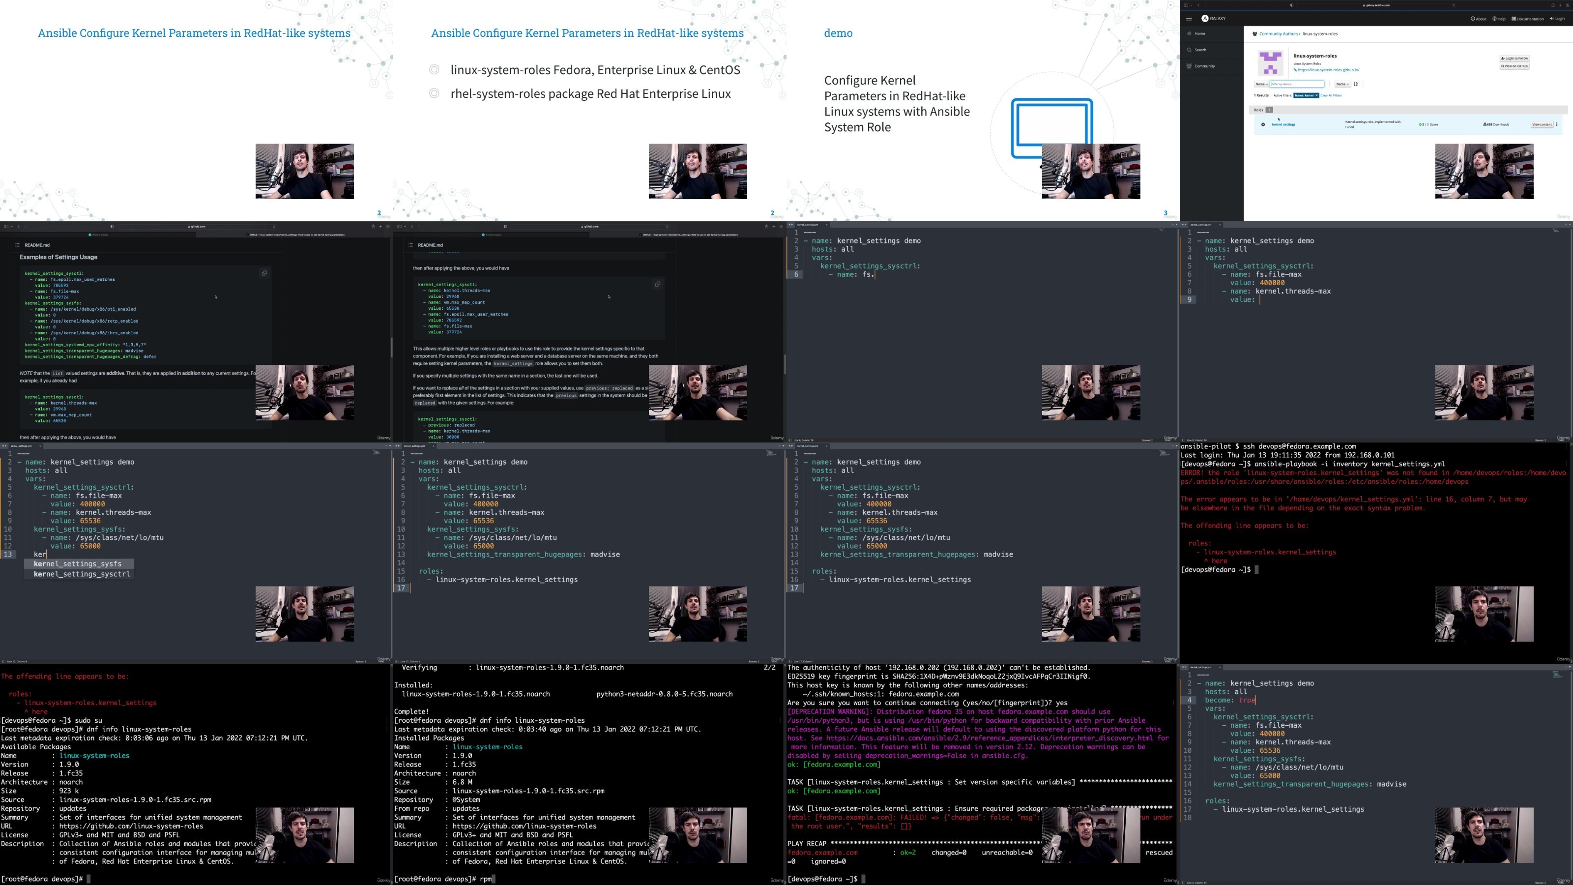
Task: Click the gear icon beside kernel_settings role
Action: 1263,124
